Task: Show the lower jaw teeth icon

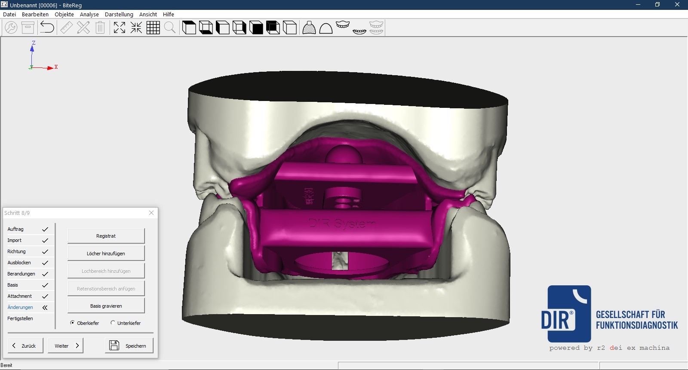Action: pos(359,31)
